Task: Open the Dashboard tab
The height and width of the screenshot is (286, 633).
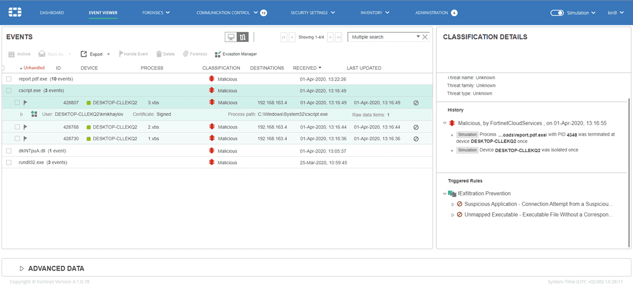Action: [x=52, y=13]
